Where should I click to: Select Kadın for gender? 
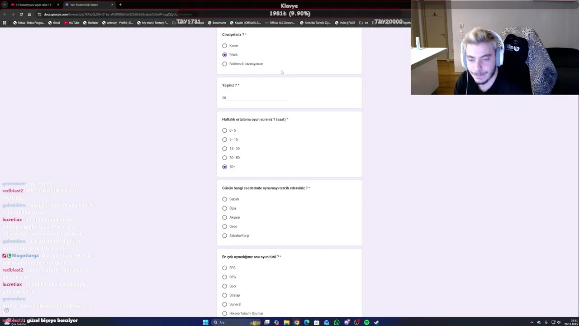(x=224, y=46)
